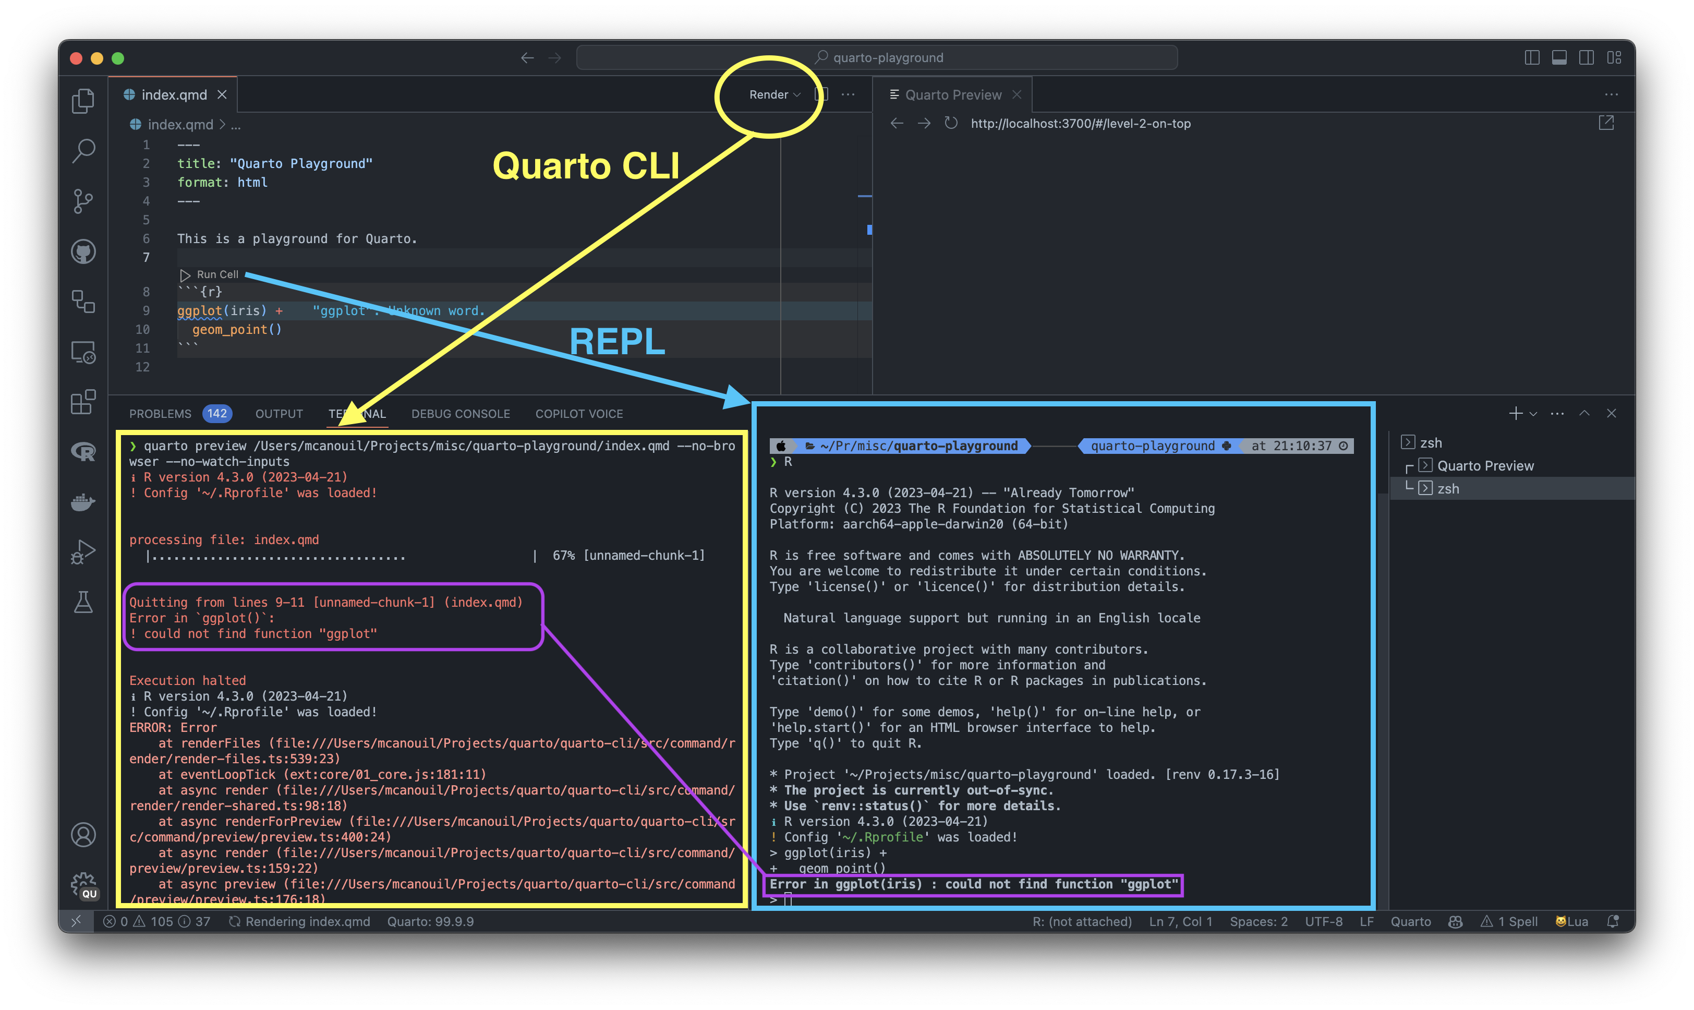
Task: Expand index.qmd breadcrumb symbol list
Action: coord(235,125)
